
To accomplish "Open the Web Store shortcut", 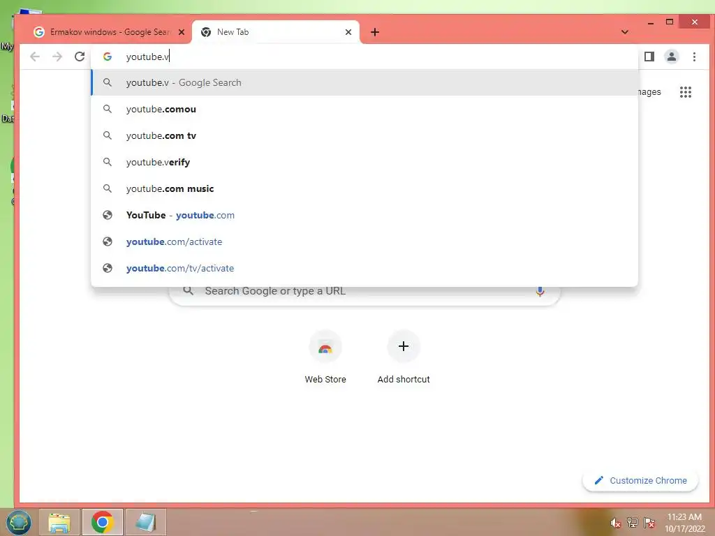I will 325,357.
